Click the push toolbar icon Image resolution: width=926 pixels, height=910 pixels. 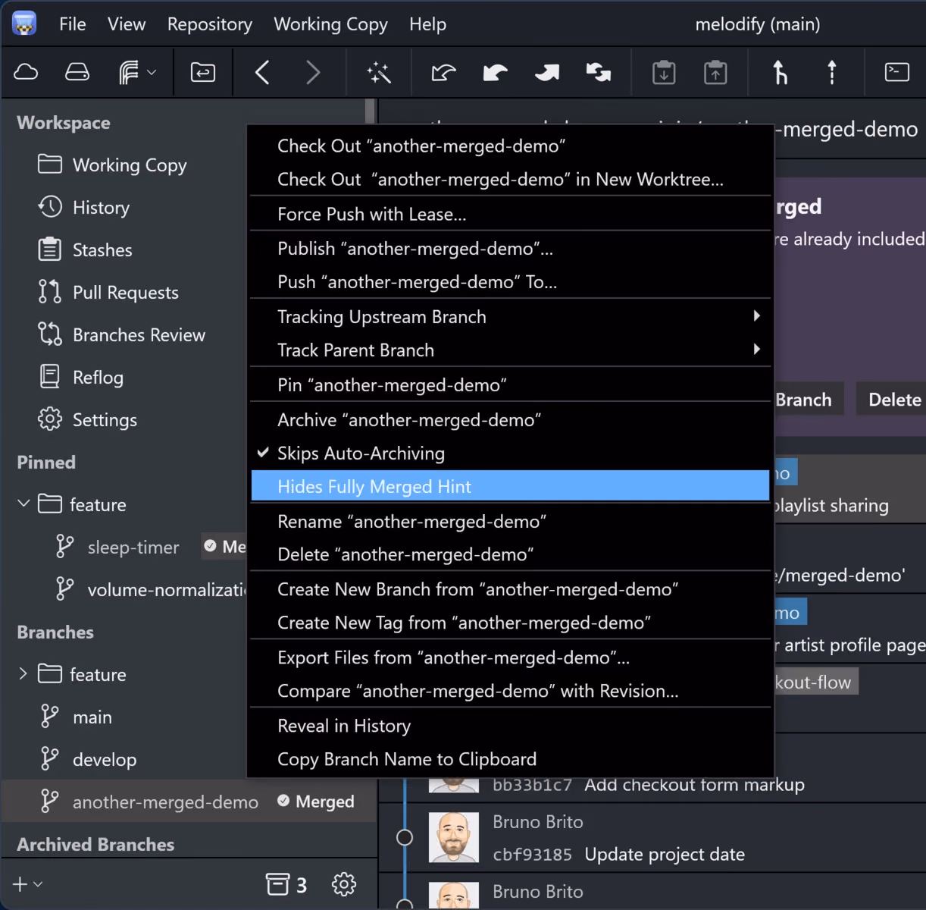[546, 73]
